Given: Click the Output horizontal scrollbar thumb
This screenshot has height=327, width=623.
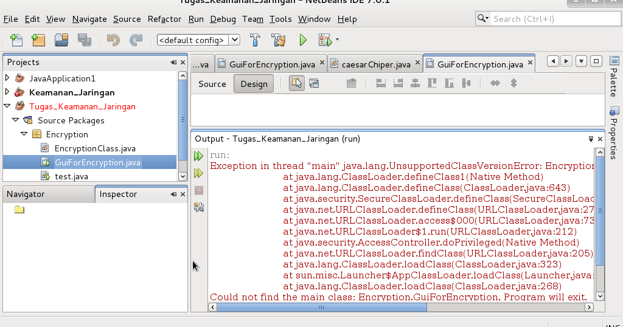Looking at the screenshot, I should [322, 307].
